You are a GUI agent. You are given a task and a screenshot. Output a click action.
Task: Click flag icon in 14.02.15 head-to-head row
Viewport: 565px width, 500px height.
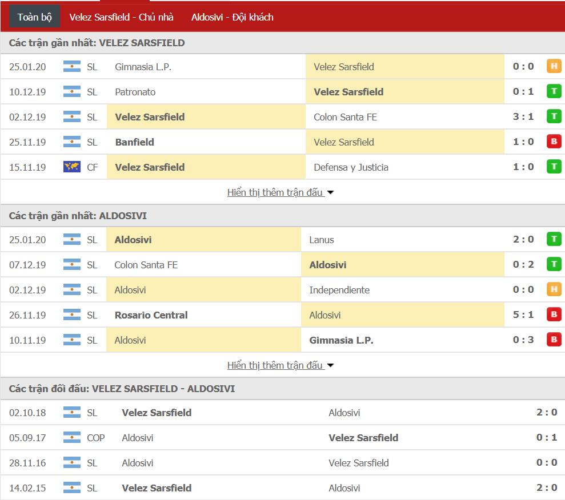point(72,488)
